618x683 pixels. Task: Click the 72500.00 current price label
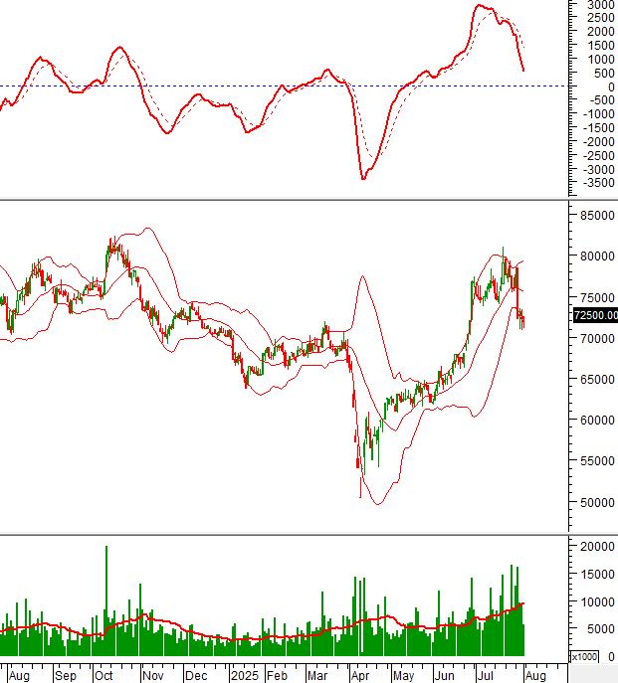click(595, 315)
